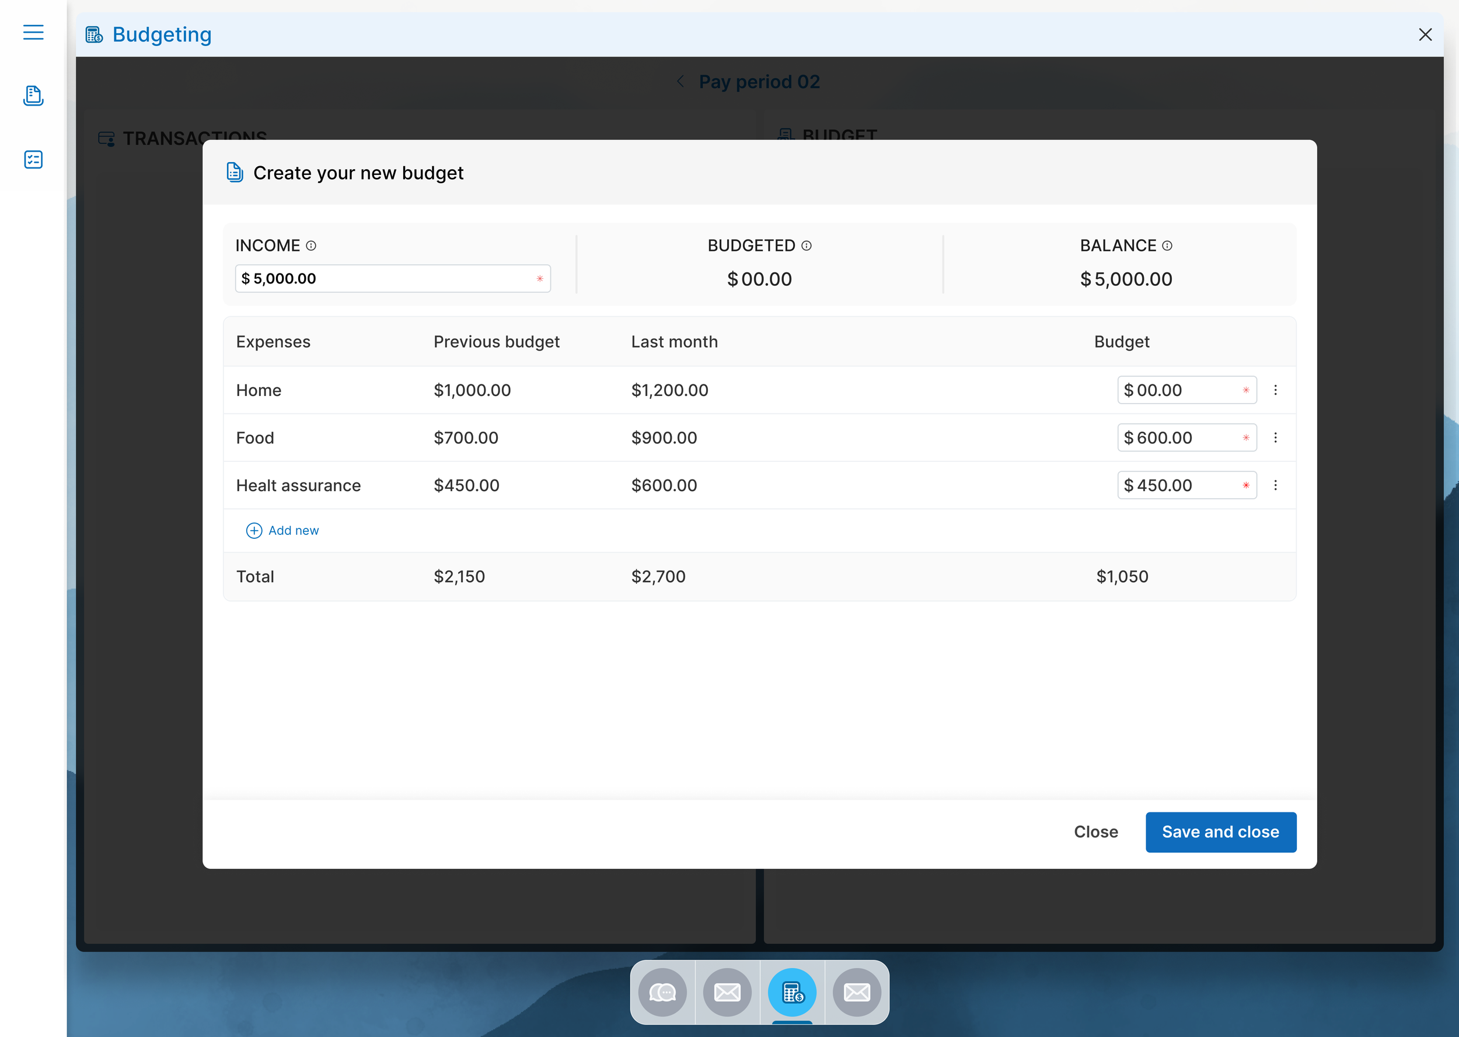Click the Save and close button
Screen dimensions: 1459x1037
[x=1220, y=832]
